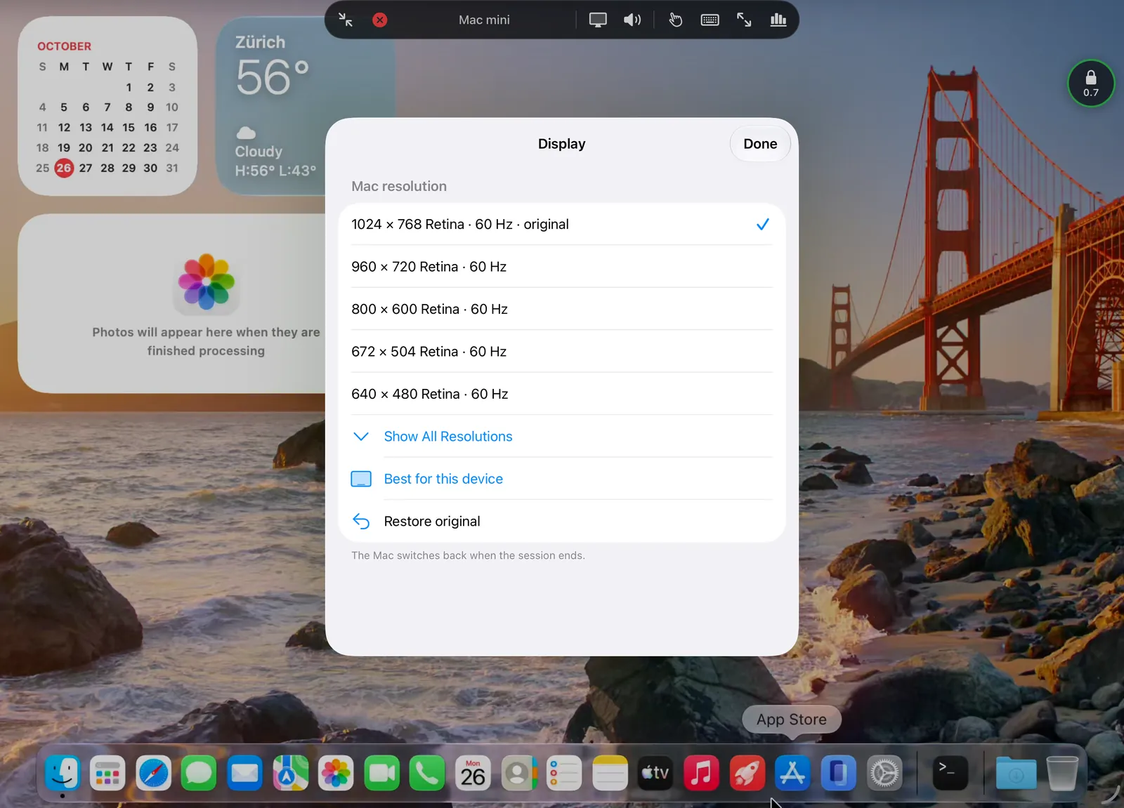
Task: Launch Reminders from the Dock
Action: point(564,773)
